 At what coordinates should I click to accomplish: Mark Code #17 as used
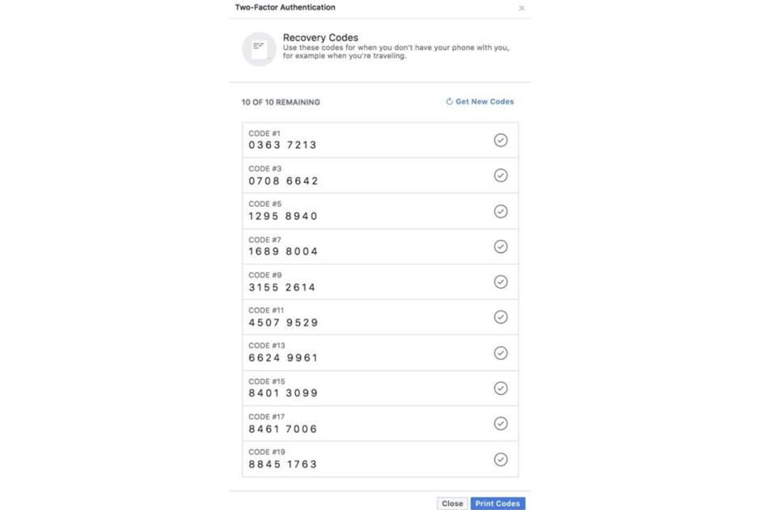click(501, 423)
